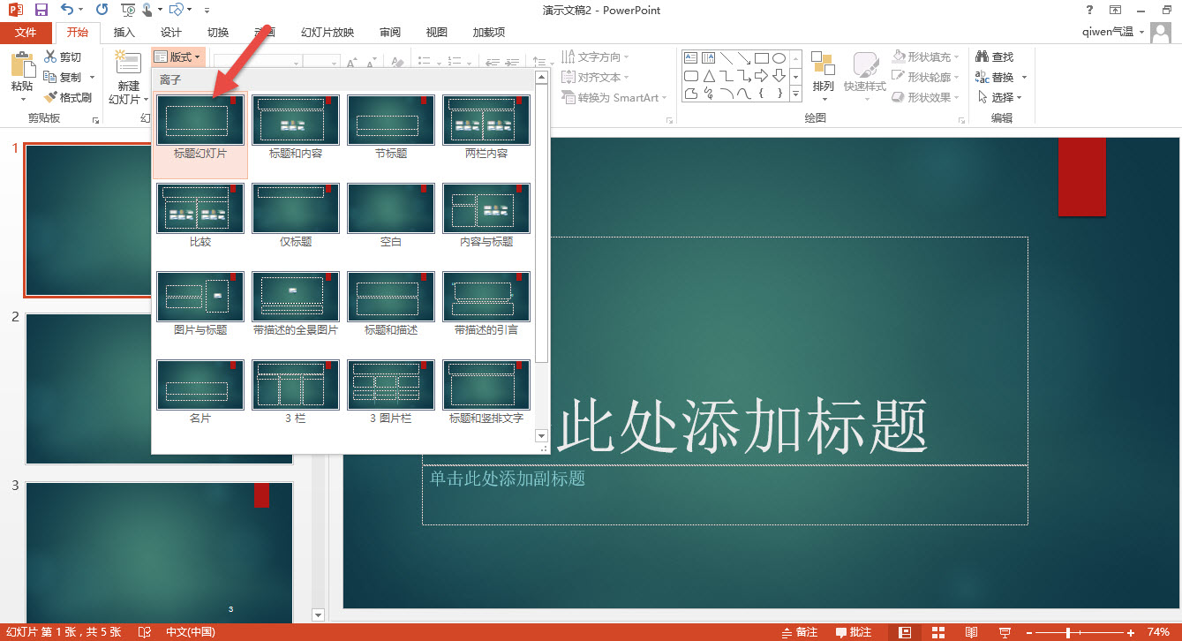Click the Save icon

pyautogui.click(x=40, y=10)
